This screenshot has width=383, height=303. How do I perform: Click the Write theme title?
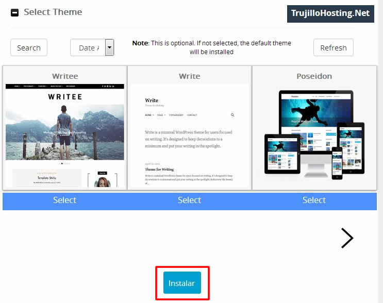tap(189, 76)
